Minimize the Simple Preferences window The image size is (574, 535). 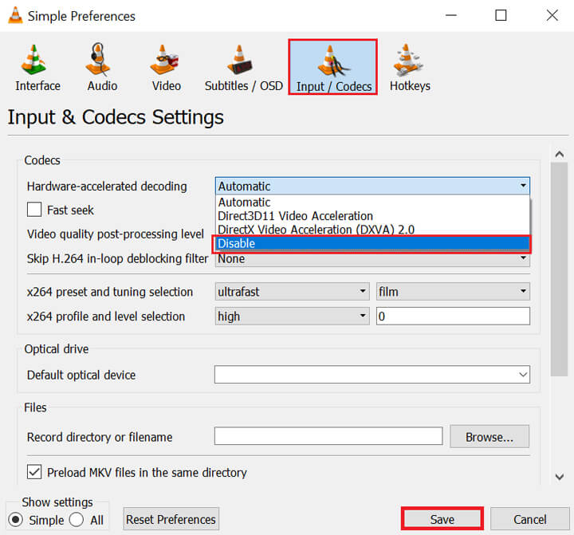click(x=451, y=15)
